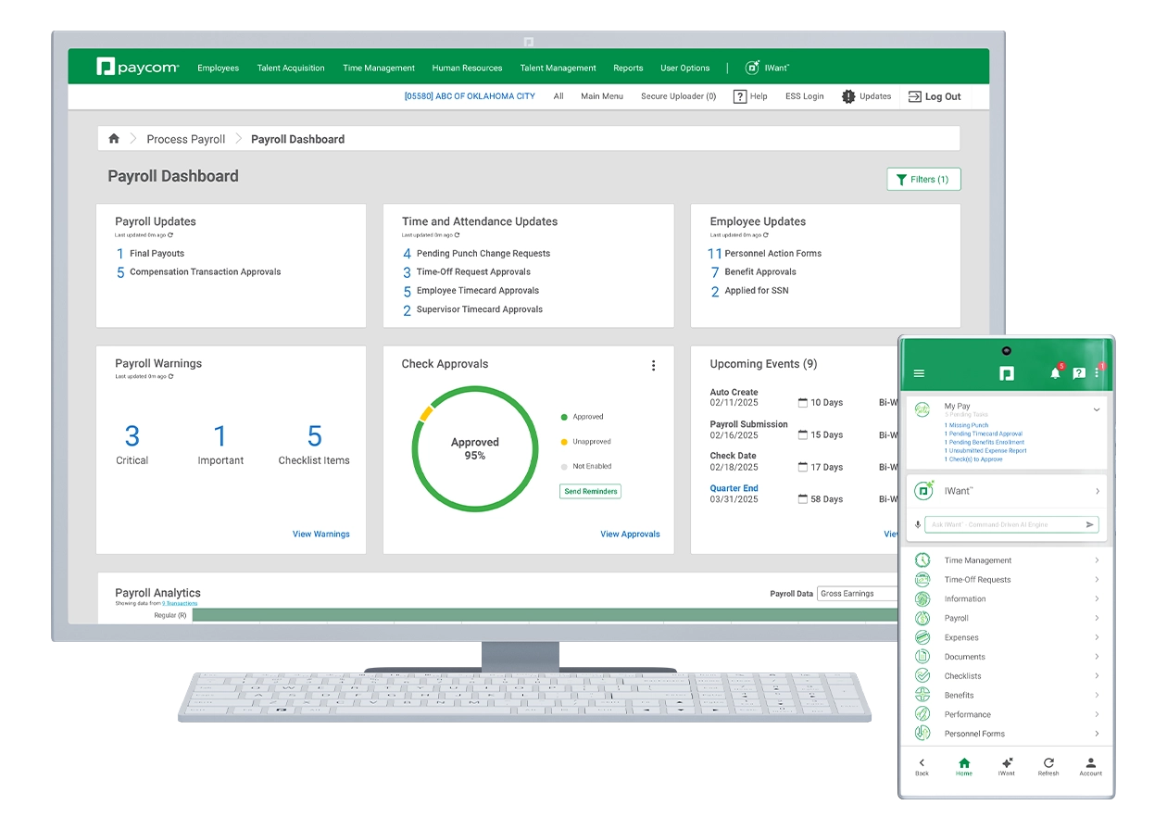Open the Talent Management menu
This screenshot has height=830, width=1167.
point(558,68)
